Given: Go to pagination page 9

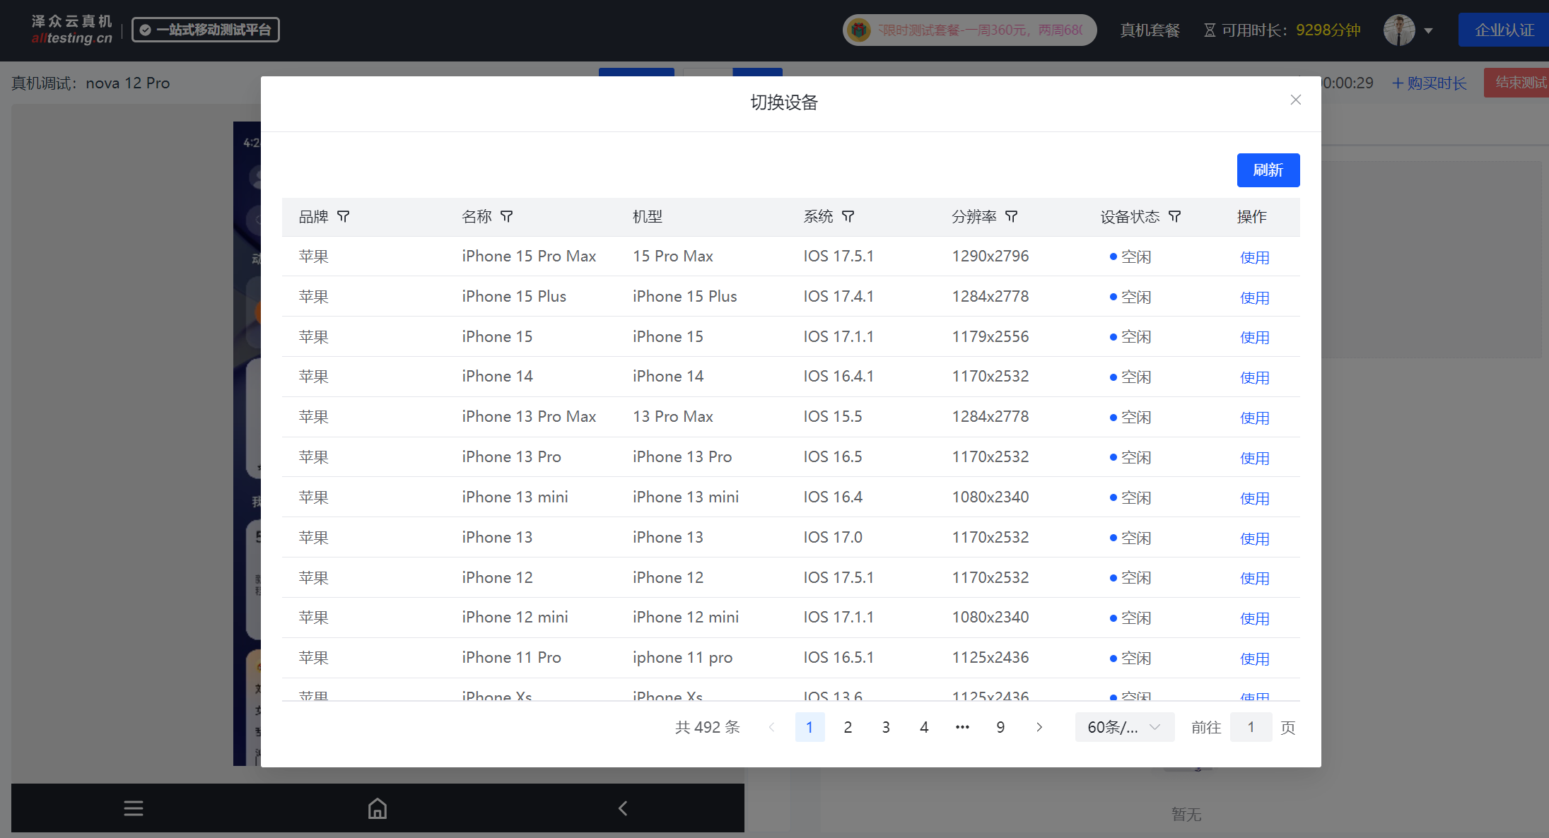Looking at the screenshot, I should pos(1000,727).
